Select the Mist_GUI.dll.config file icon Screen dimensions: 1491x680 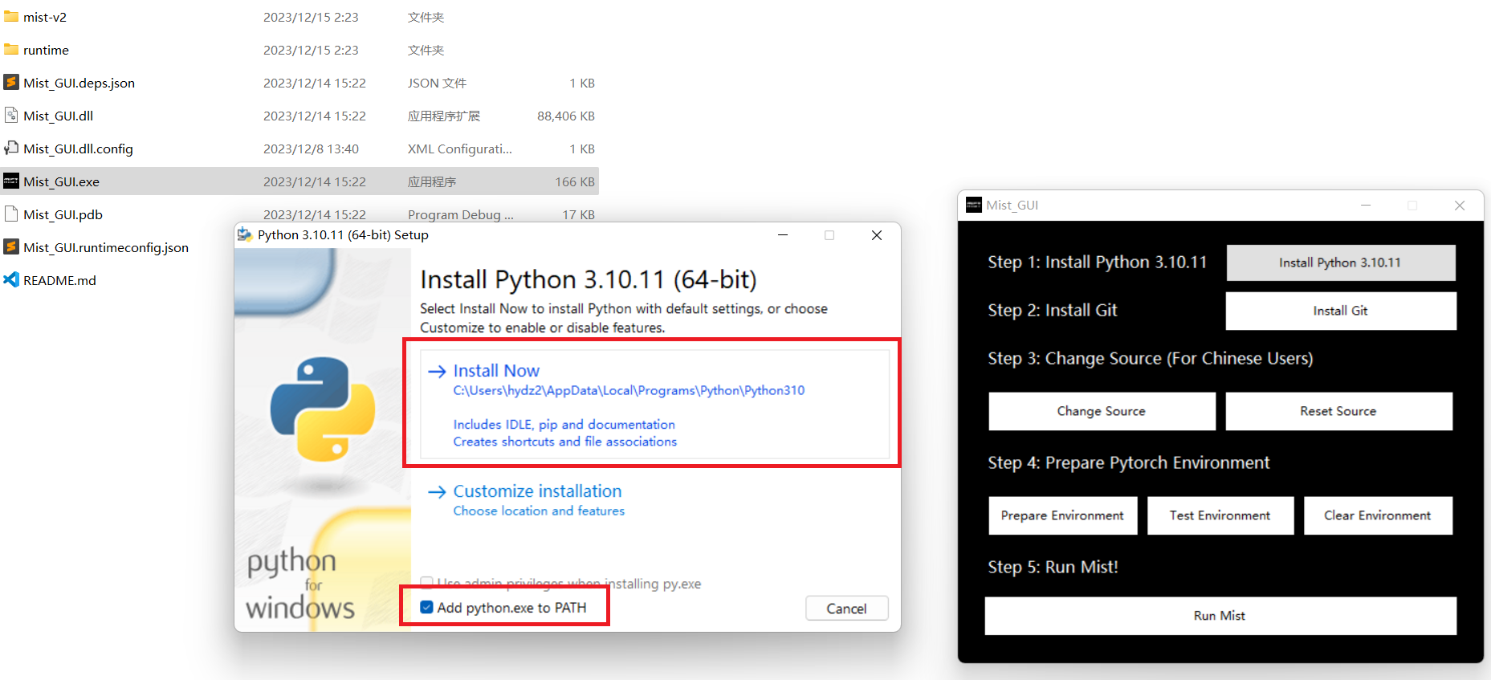point(11,149)
